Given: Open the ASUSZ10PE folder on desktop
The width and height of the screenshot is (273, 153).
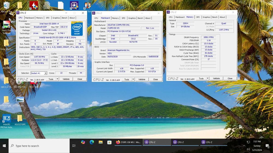Looking at the screenshot, I should pyautogui.click(x=20, y=120).
